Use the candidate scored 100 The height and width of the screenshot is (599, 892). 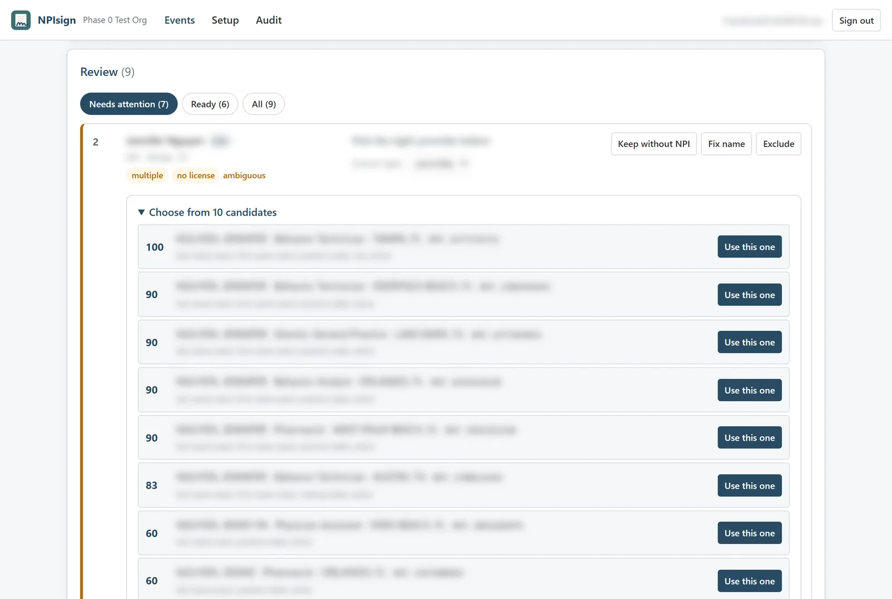[749, 247]
